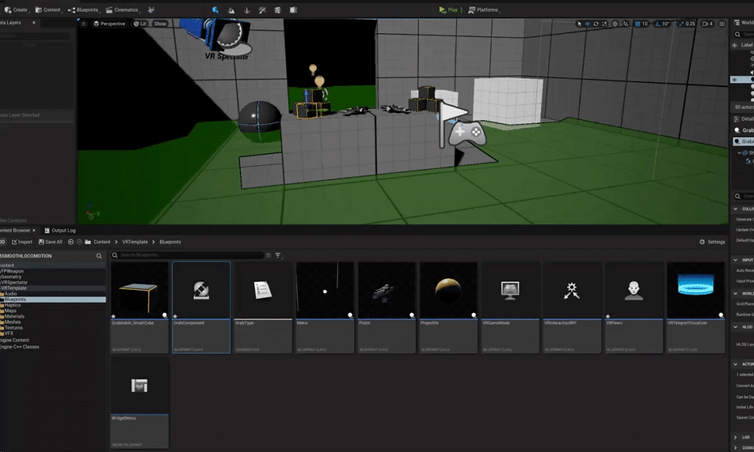Image resolution: width=754 pixels, height=452 pixels.
Task: Switch to Selection mode icon
Action: click(215, 9)
